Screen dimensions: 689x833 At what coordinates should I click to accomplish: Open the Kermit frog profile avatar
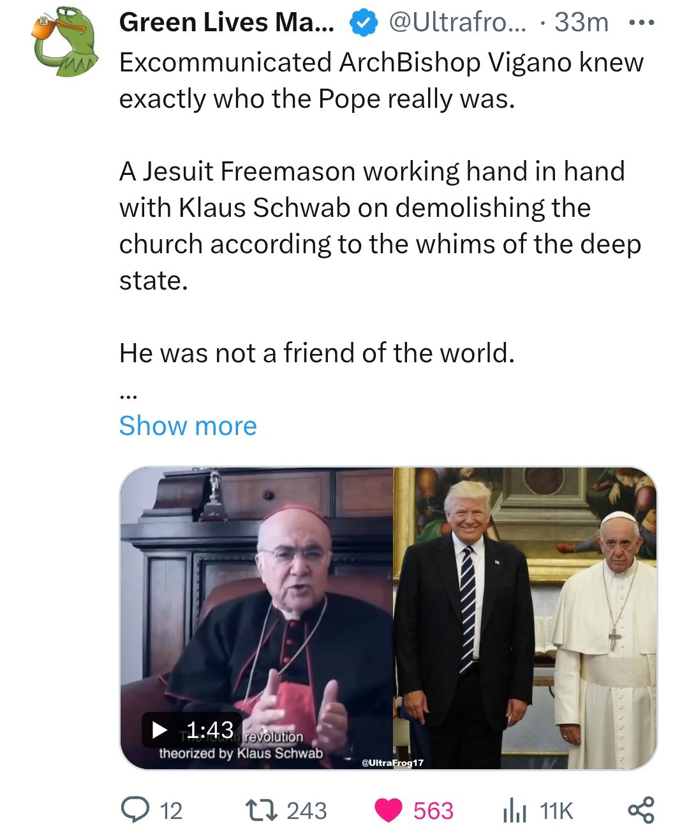coord(64,41)
